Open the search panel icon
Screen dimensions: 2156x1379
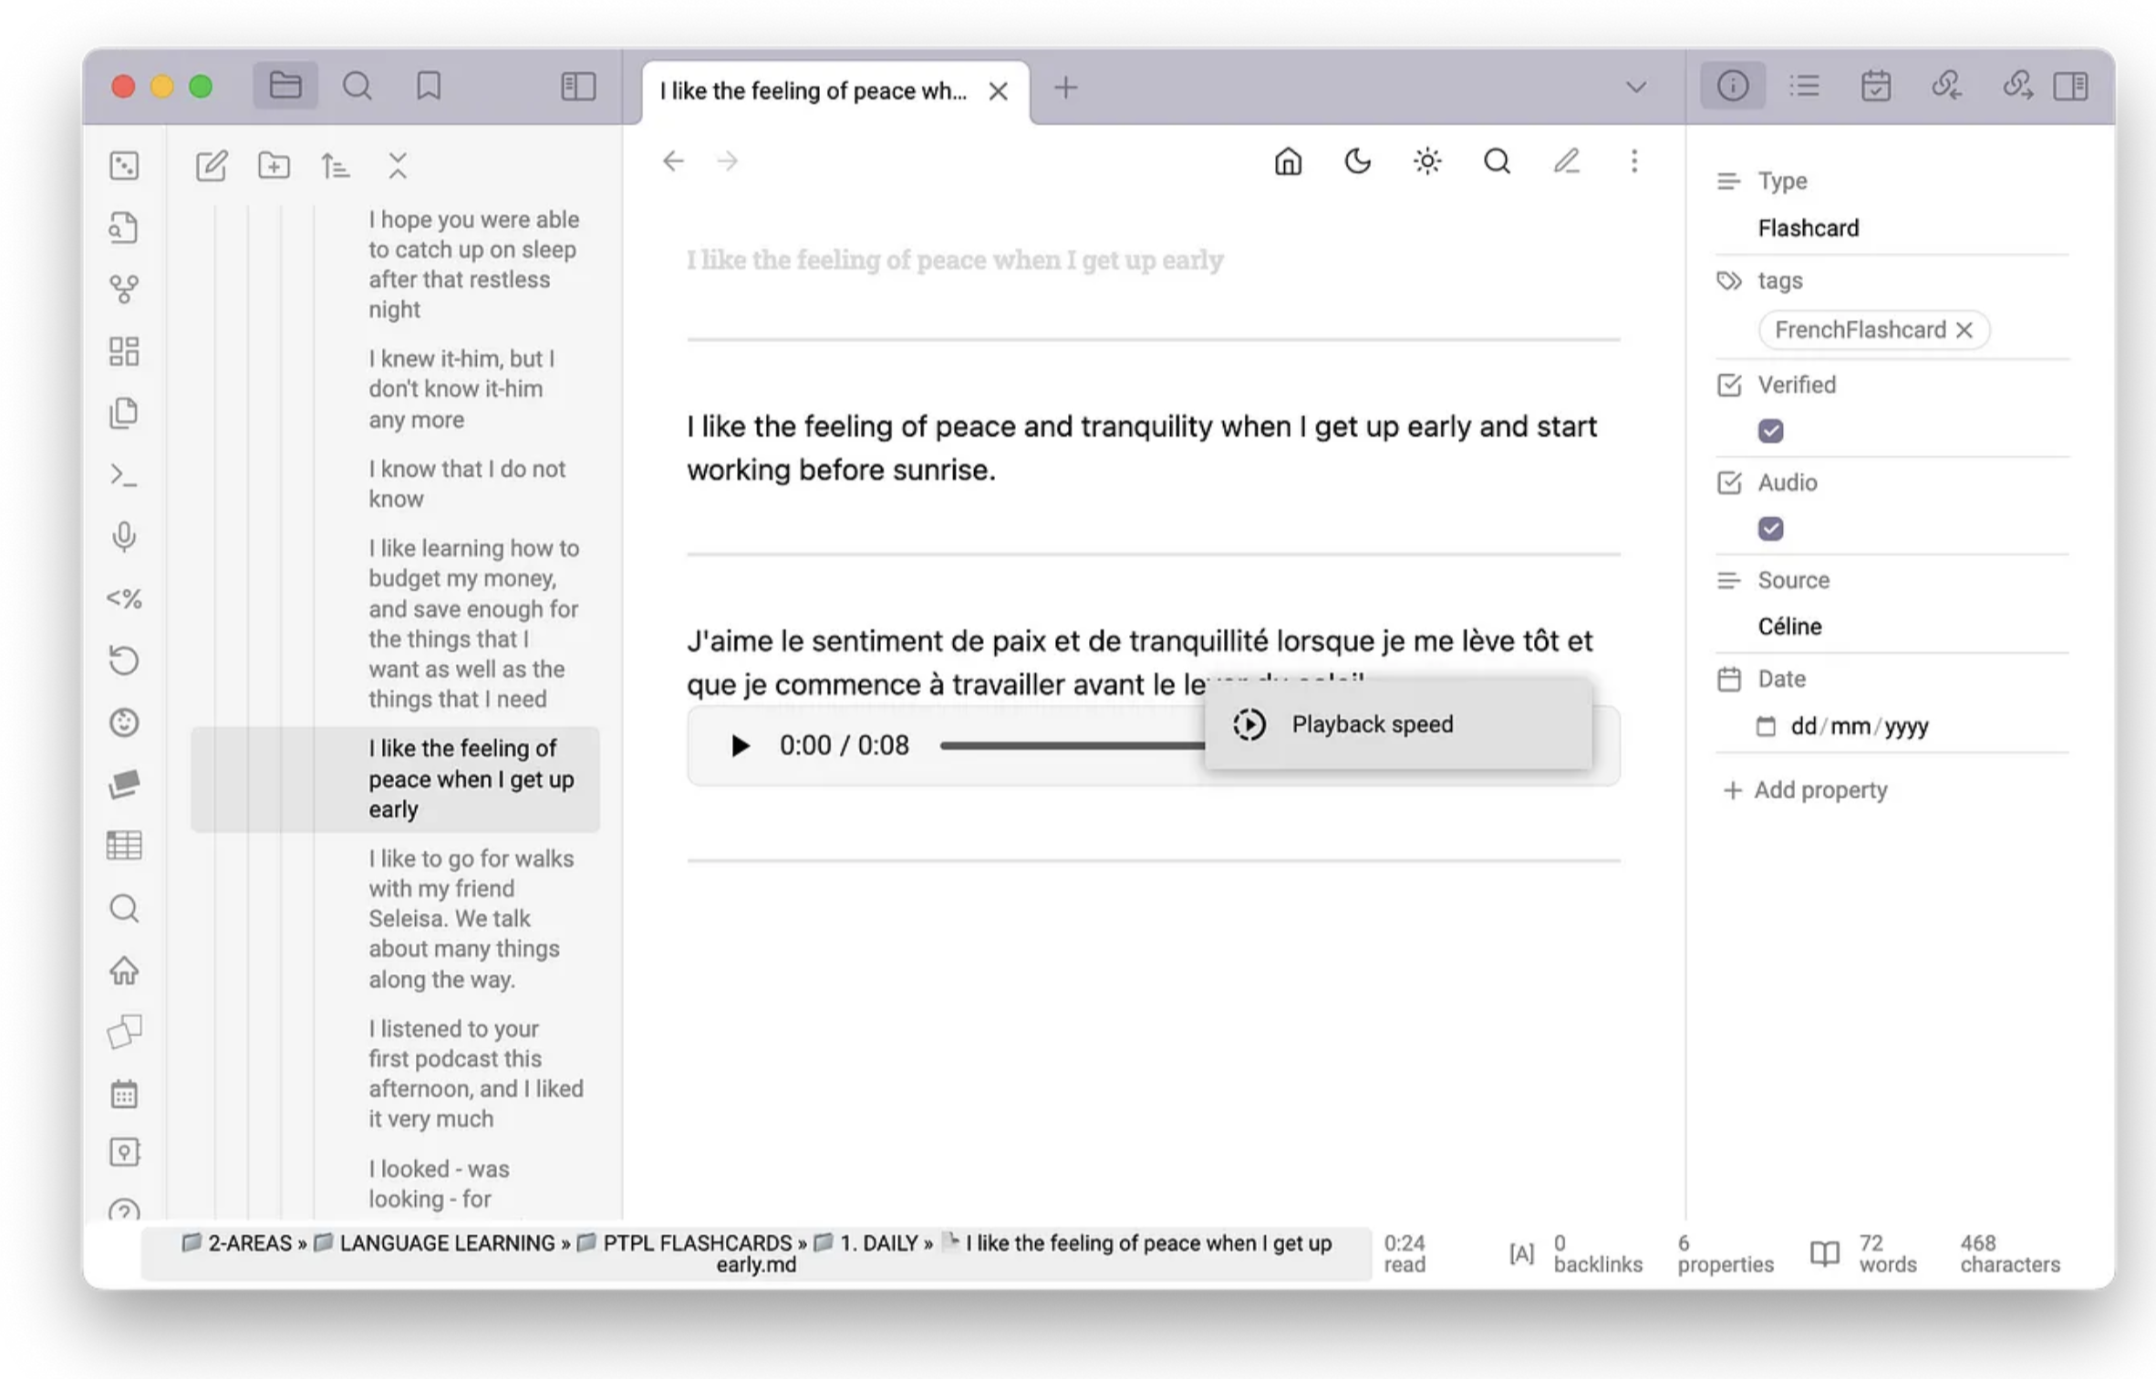tap(124, 907)
